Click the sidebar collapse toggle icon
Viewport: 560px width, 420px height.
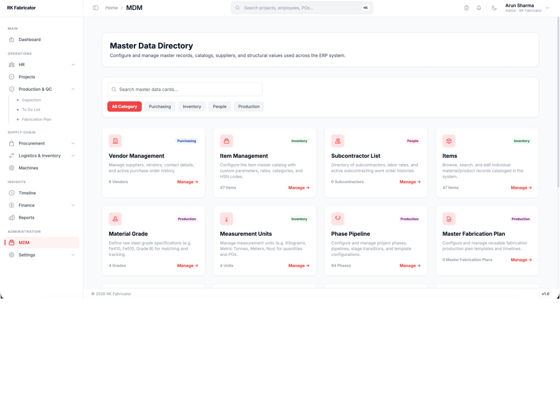click(x=95, y=8)
